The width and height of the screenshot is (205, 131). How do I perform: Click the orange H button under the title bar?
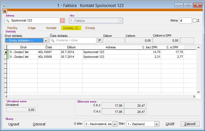click(x=5, y=11)
